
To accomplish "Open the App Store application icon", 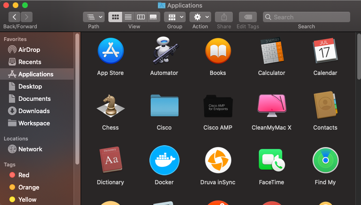I will (111, 51).
